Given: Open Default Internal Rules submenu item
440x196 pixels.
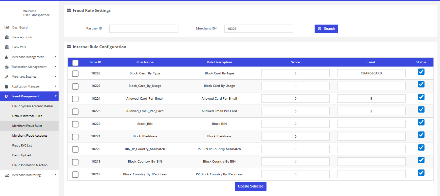Looking at the screenshot, I should pyautogui.click(x=27, y=116).
